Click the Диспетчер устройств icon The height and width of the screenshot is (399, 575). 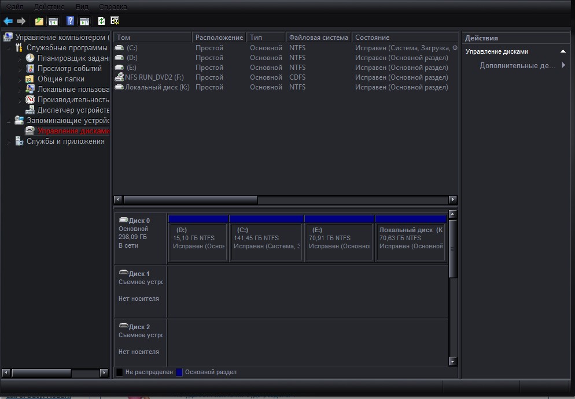pyautogui.click(x=30, y=110)
